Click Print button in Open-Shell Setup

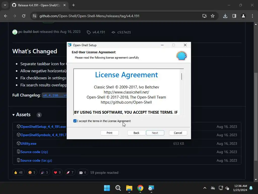tap(109, 133)
